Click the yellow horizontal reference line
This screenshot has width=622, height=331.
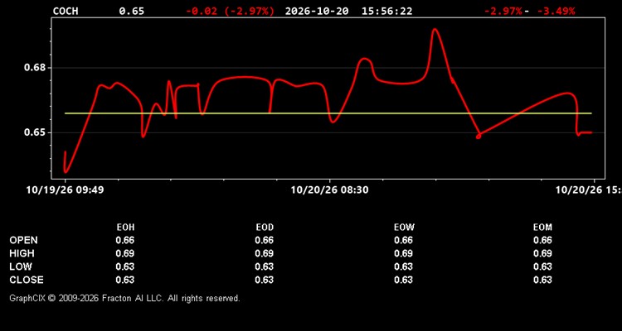tap(328, 113)
